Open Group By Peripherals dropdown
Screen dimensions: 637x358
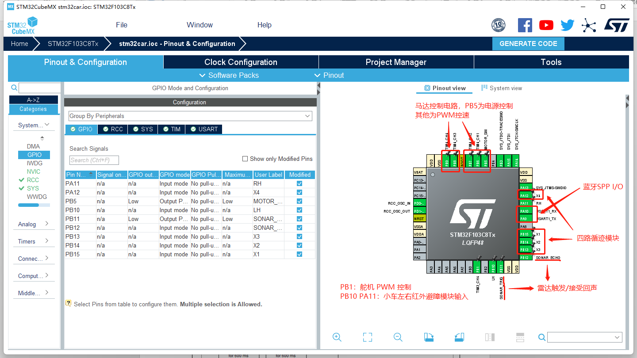pos(190,116)
